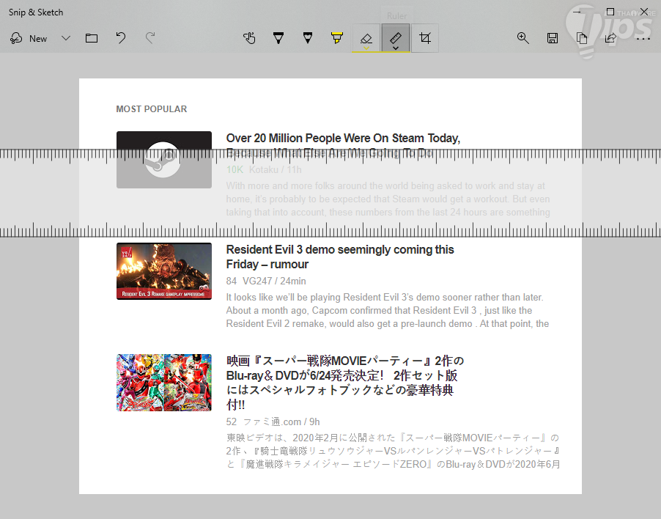661x519 pixels.
Task: Open the Zoom control
Action: 522,38
